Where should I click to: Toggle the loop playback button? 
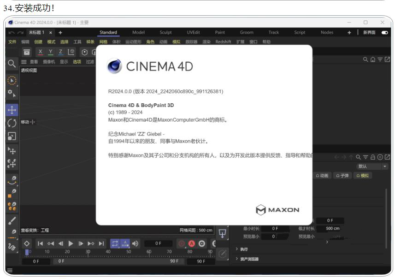pos(115,243)
